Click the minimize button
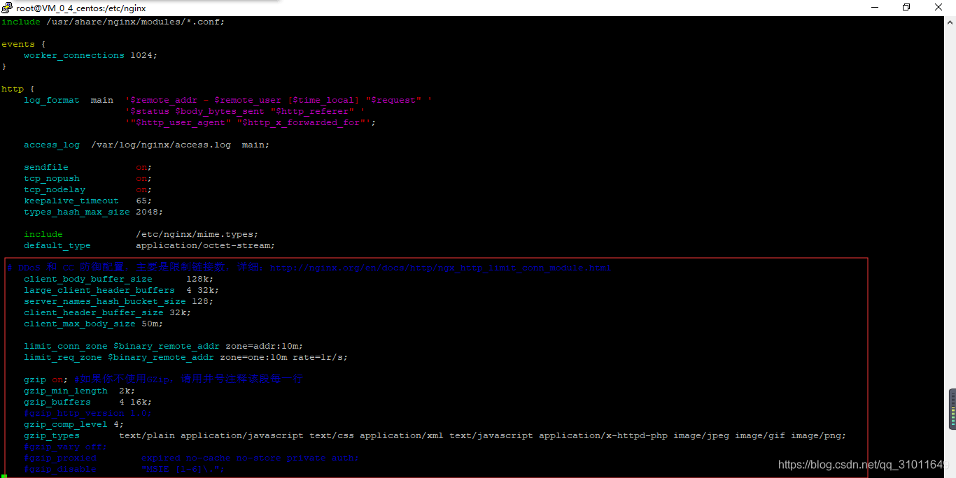Image resolution: width=956 pixels, height=478 pixels. [874, 7]
